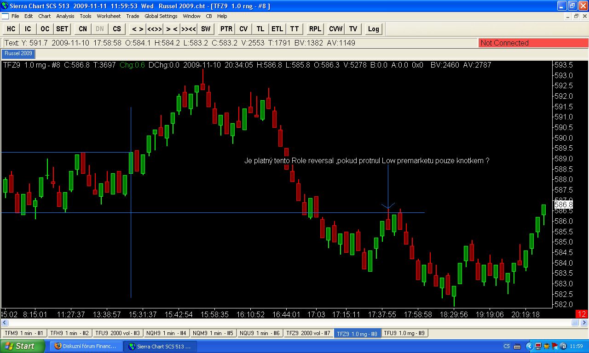Open the Analysis menu
589x353 pixels.
click(65, 16)
